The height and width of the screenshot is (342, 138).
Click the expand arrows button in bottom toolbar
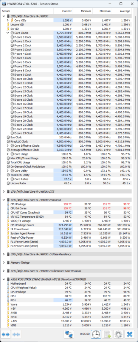tap(6, 334)
